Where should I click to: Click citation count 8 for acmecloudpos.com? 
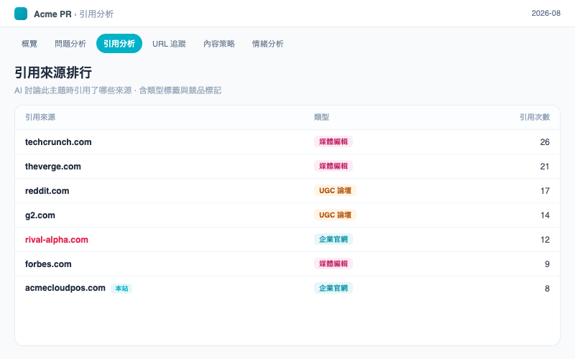(x=547, y=289)
